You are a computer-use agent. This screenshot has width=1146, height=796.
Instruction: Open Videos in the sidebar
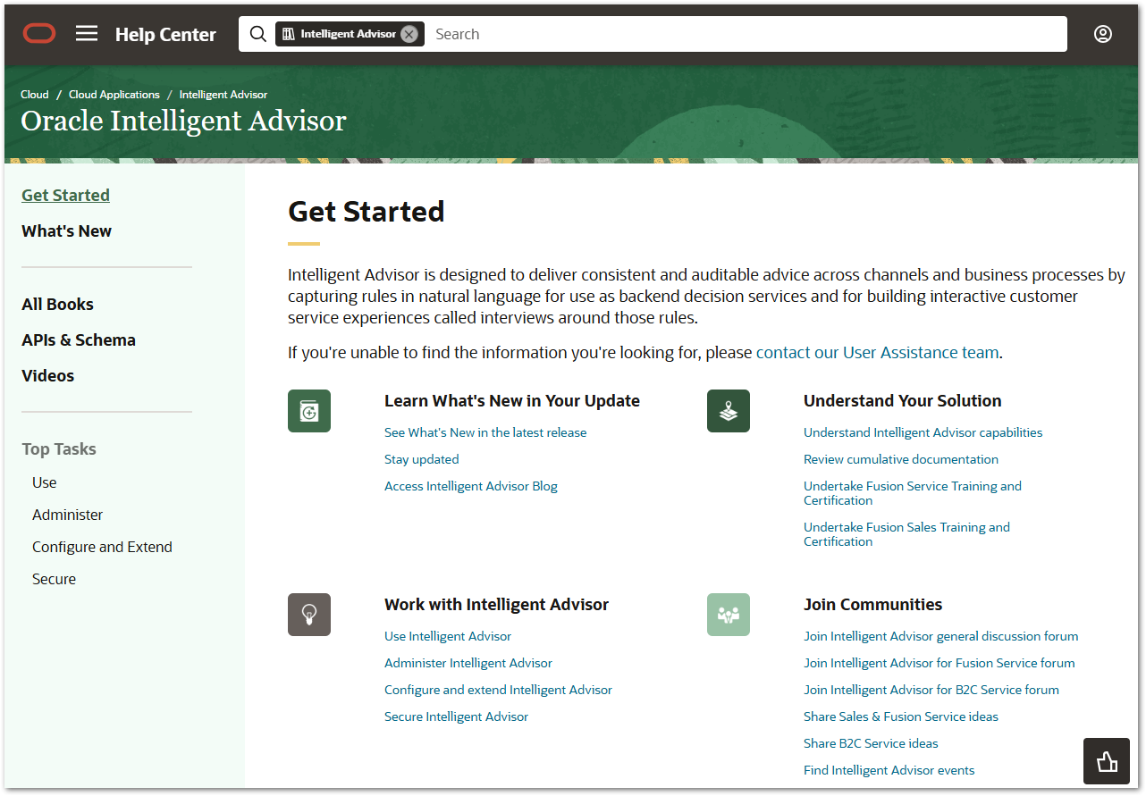point(48,376)
